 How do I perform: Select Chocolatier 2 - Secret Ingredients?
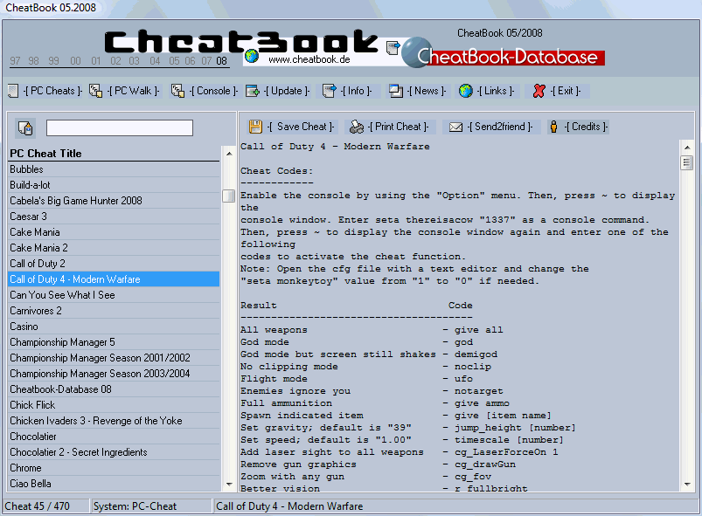[115, 452]
